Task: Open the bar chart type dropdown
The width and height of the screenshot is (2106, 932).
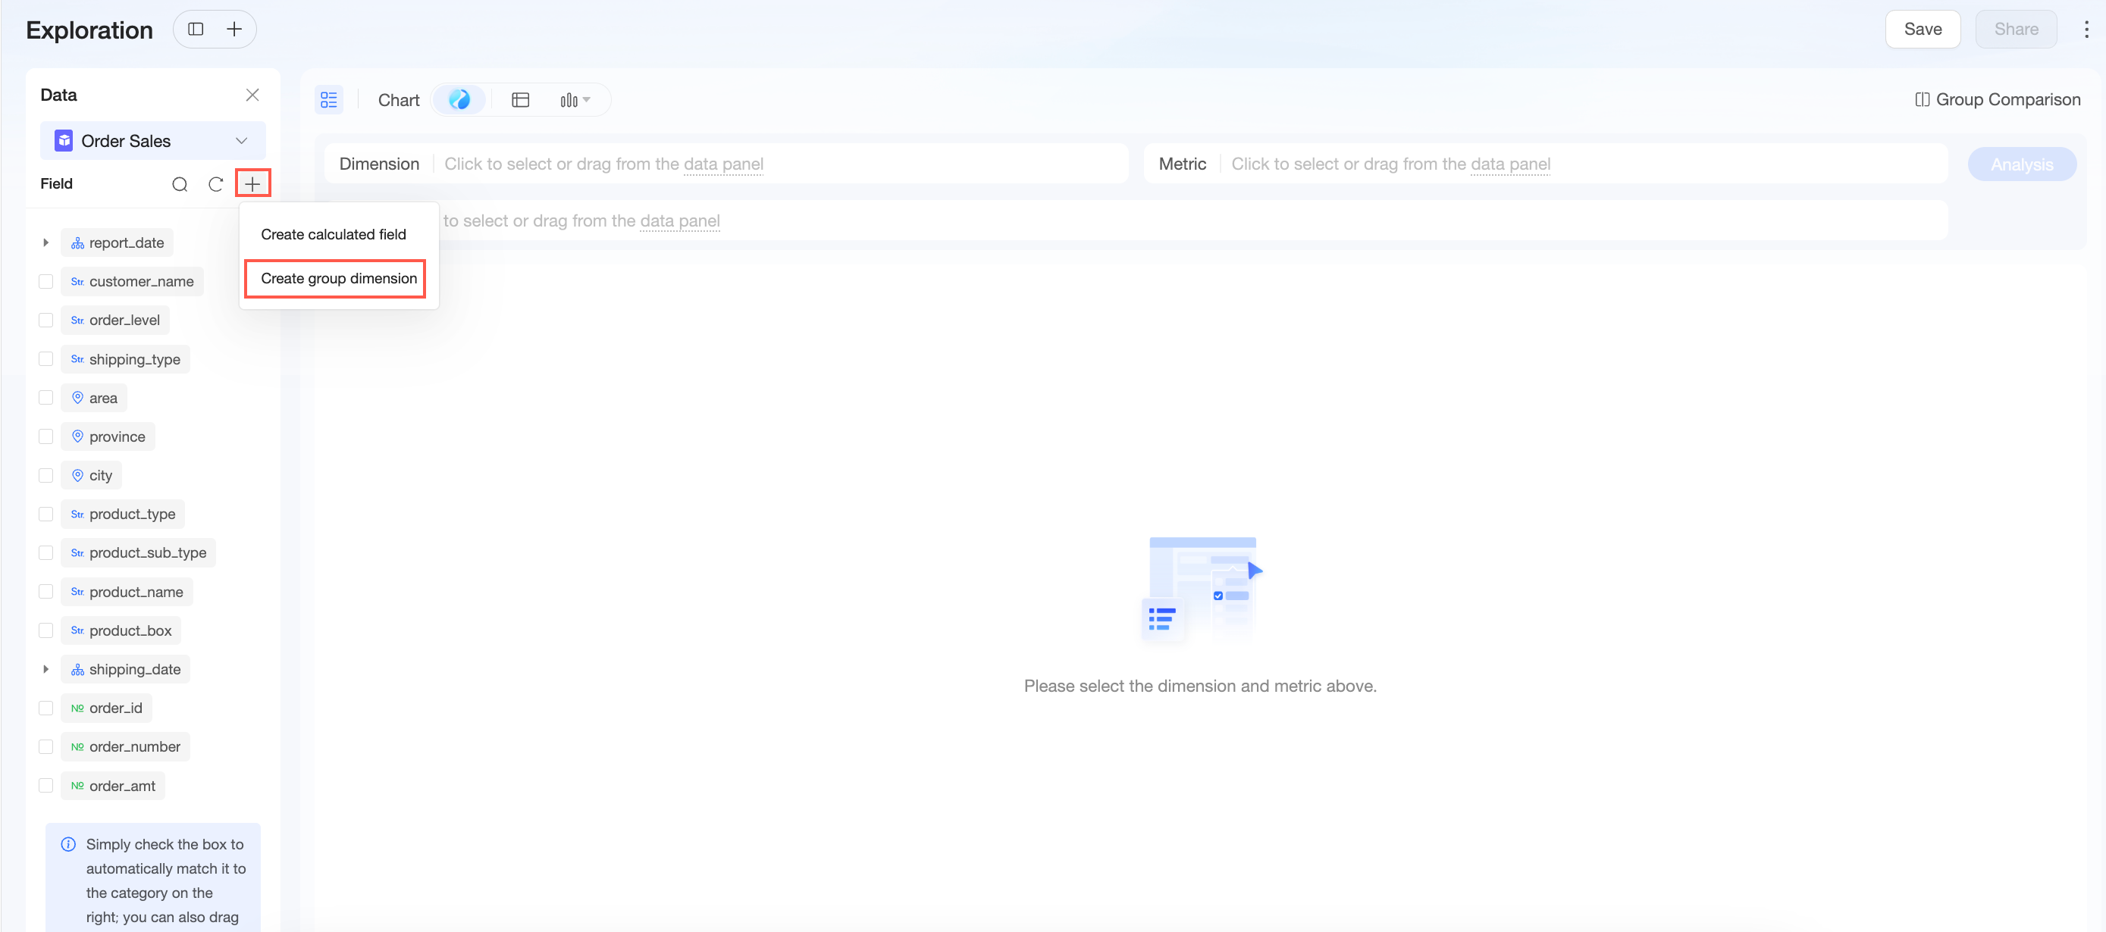Action: 575,100
